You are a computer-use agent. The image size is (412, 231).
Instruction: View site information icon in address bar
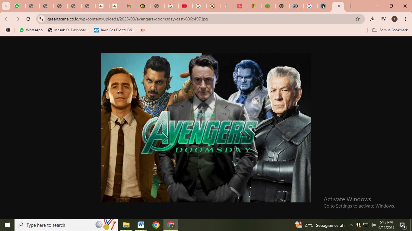42,19
